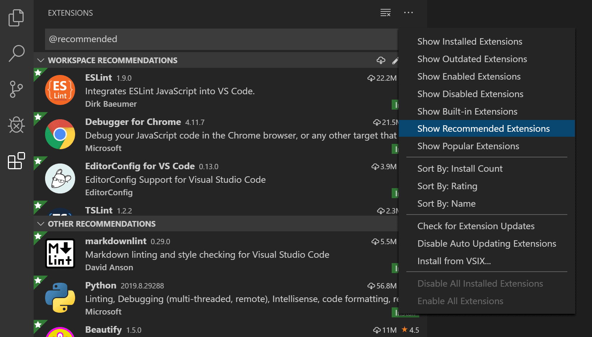This screenshot has width=592, height=337.
Task: Select Sort By: Install Count
Action: coord(460,168)
